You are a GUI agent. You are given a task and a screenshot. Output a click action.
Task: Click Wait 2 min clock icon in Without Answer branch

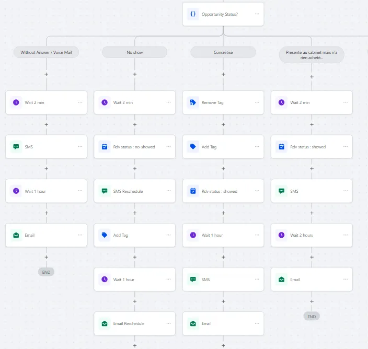pyautogui.click(x=16, y=102)
